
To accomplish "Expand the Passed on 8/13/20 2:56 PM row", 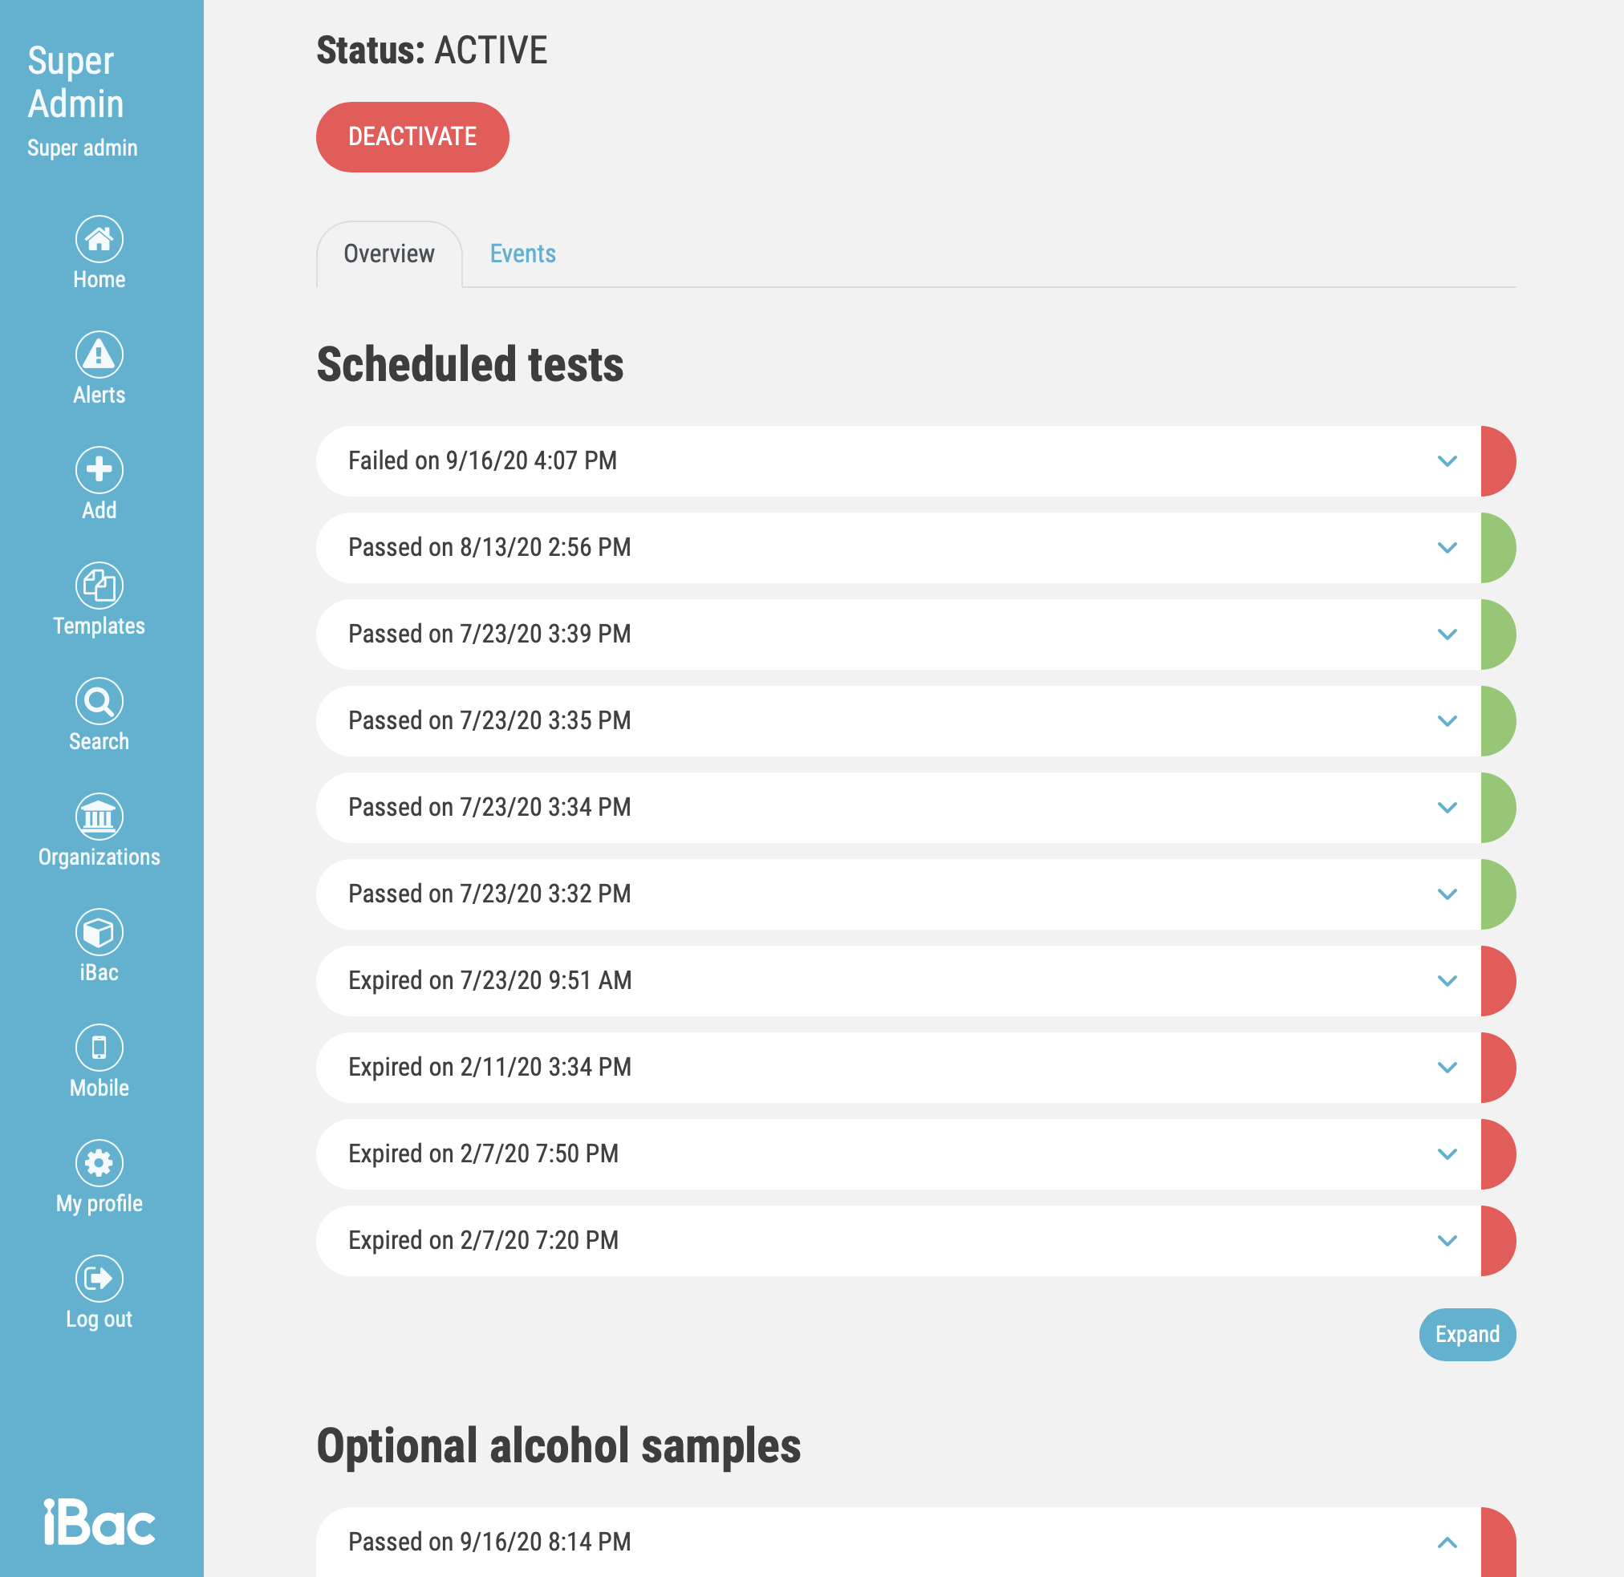I will pyautogui.click(x=1447, y=548).
